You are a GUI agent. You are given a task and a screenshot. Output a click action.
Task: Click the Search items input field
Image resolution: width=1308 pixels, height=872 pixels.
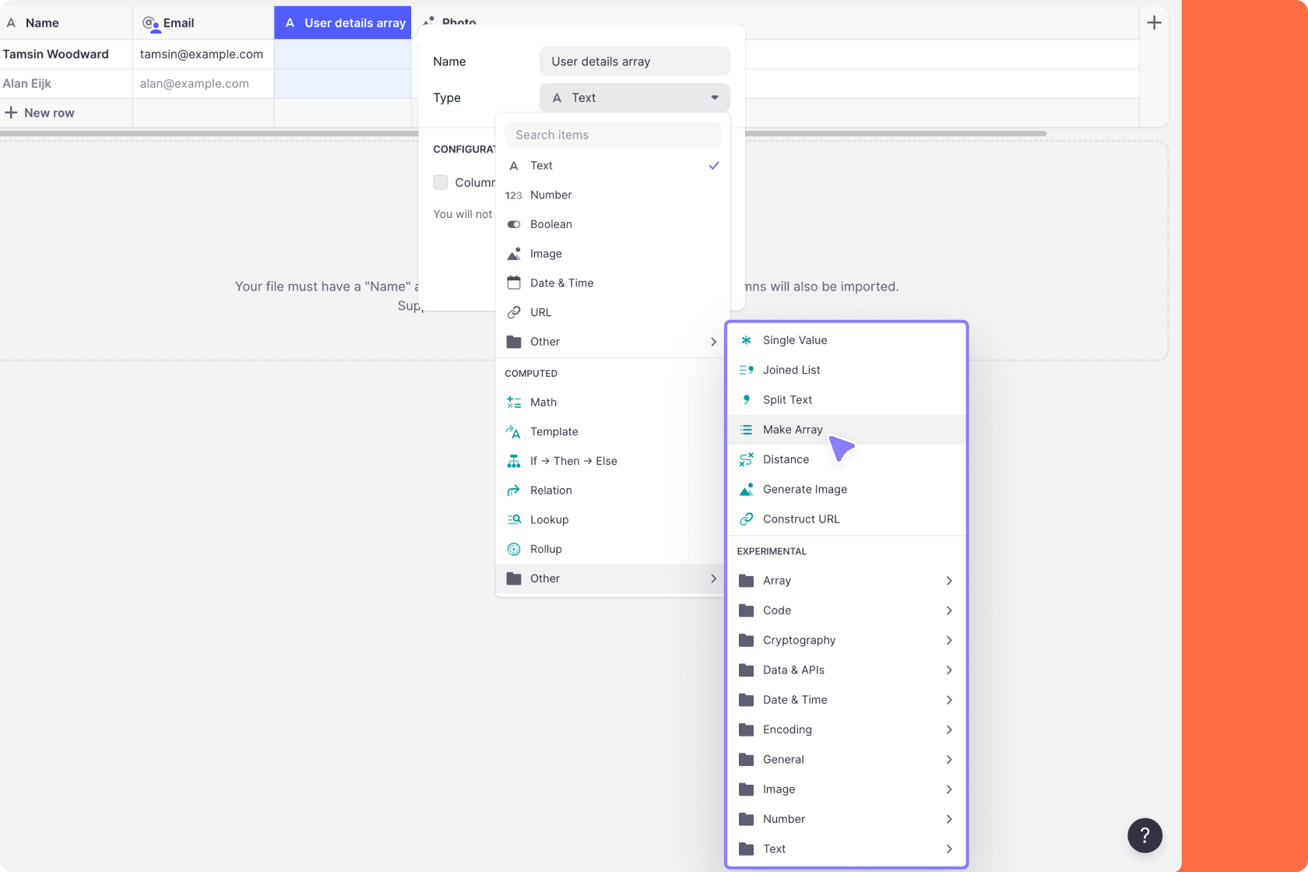tap(612, 134)
